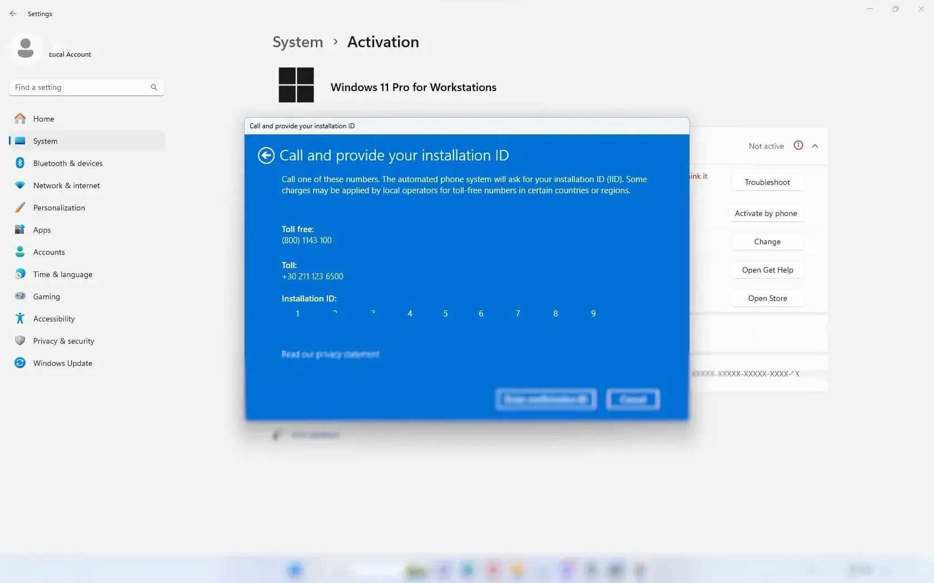Open the Time & language clock icon
This screenshot has width=934, height=583.
coord(20,274)
